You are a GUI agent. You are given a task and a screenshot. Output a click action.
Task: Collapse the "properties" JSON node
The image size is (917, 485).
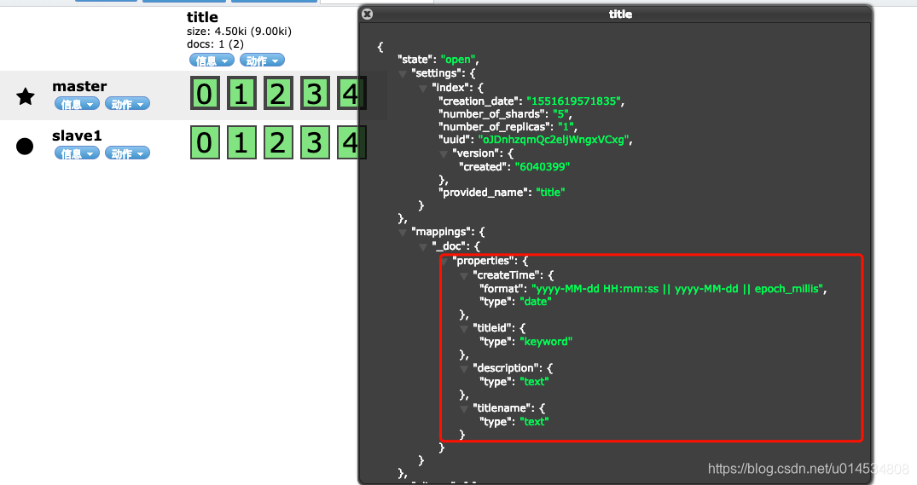445,261
